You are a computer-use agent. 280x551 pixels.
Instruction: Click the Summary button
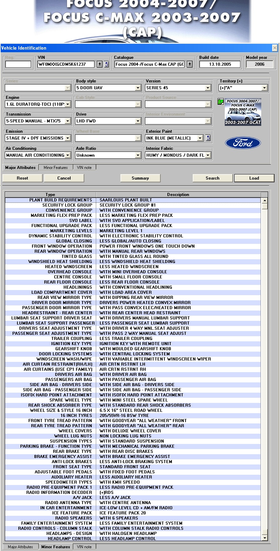pos(140,178)
